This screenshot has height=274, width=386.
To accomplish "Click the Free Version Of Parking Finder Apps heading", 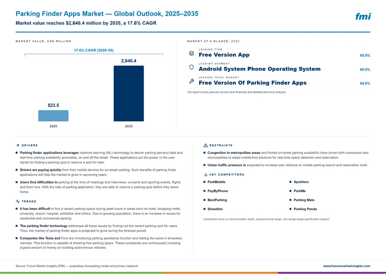I will pyautogui.click(x=253, y=83).
